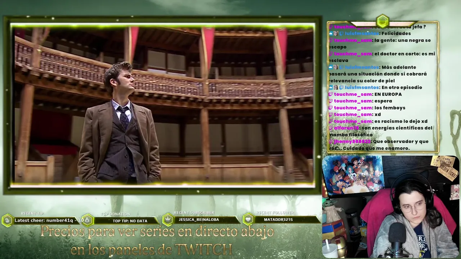Image resolution: width=461 pixels, height=259 pixels.
Task: Click the los femboys chat text
Action: pos(390,108)
